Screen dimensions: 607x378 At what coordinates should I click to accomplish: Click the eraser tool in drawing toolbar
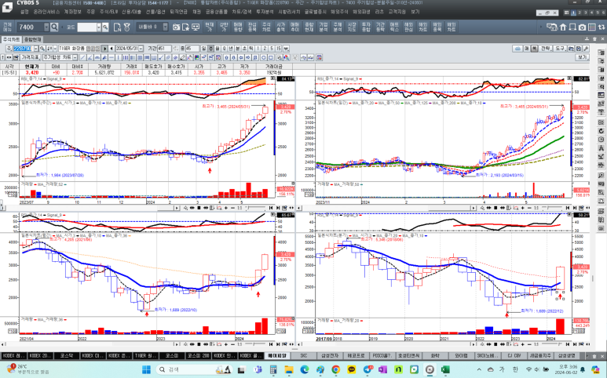pos(204,57)
